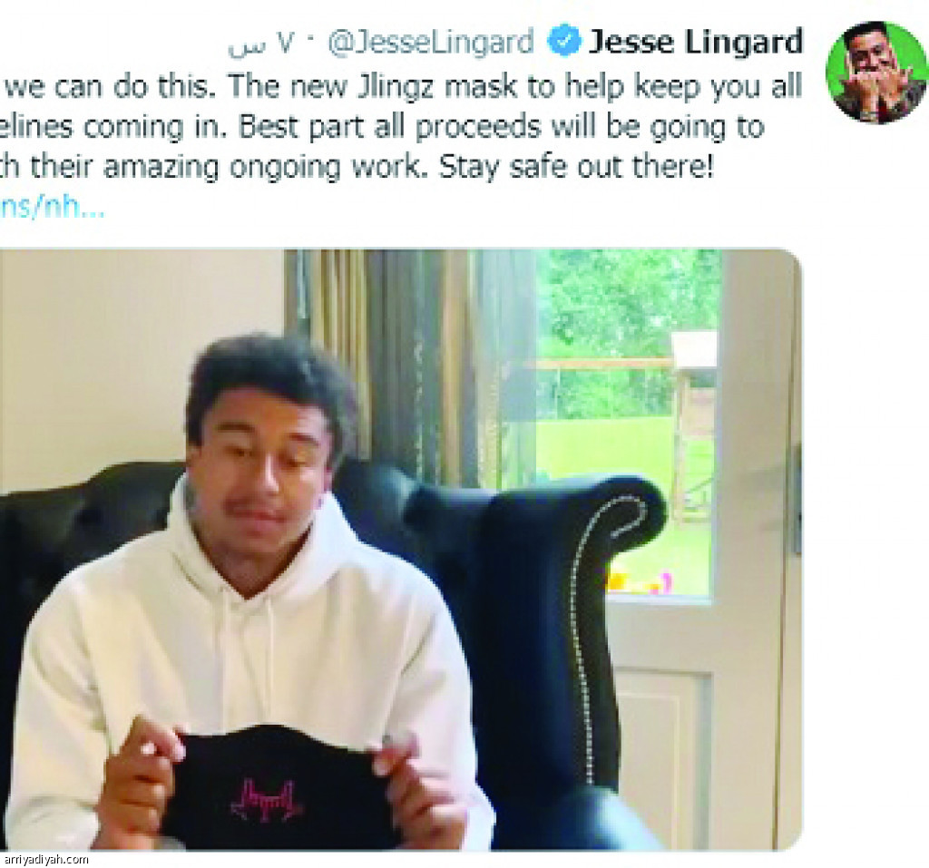Click the garden window in the video
This screenshot has height=868, width=929.
(x=627, y=422)
